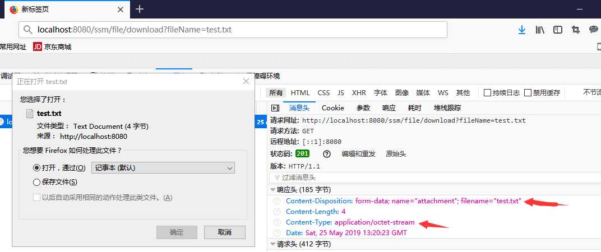This screenshot has height=252, width=601.
Task: Toggle the sidebar view icon
Action: click(x=558, y=30)
